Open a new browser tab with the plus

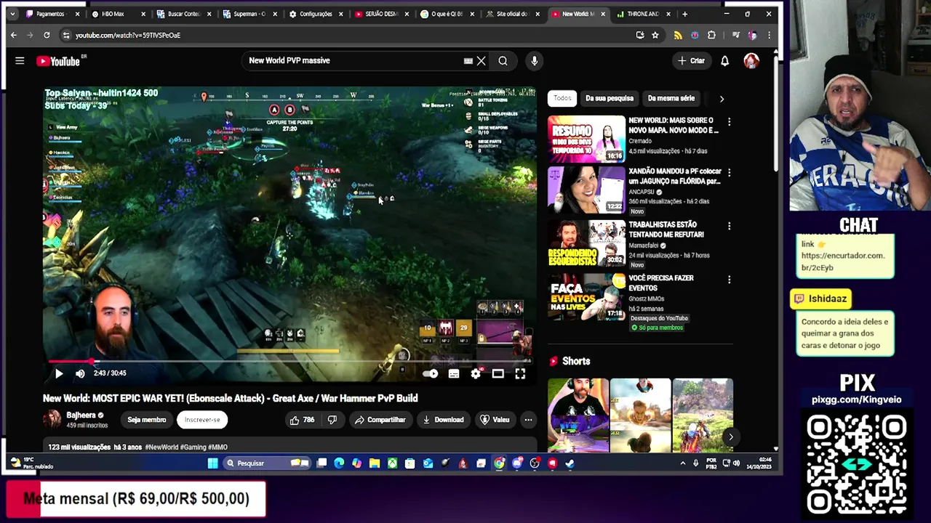tap(684, 14)
